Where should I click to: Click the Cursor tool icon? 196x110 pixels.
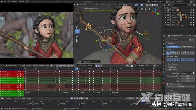click(77, 14)
